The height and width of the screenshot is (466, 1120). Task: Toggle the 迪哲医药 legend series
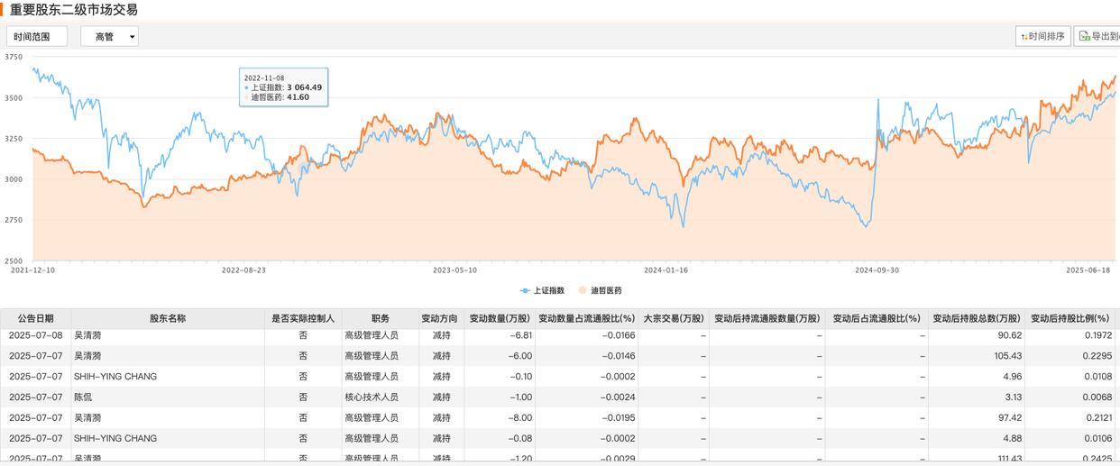(x=601, y=290)
